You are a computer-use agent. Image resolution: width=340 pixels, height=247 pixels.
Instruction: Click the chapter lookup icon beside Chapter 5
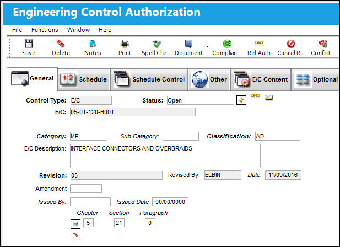point(75,224)
